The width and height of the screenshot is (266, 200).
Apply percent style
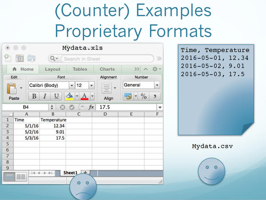pyautogui.click(x=143, y=96)
